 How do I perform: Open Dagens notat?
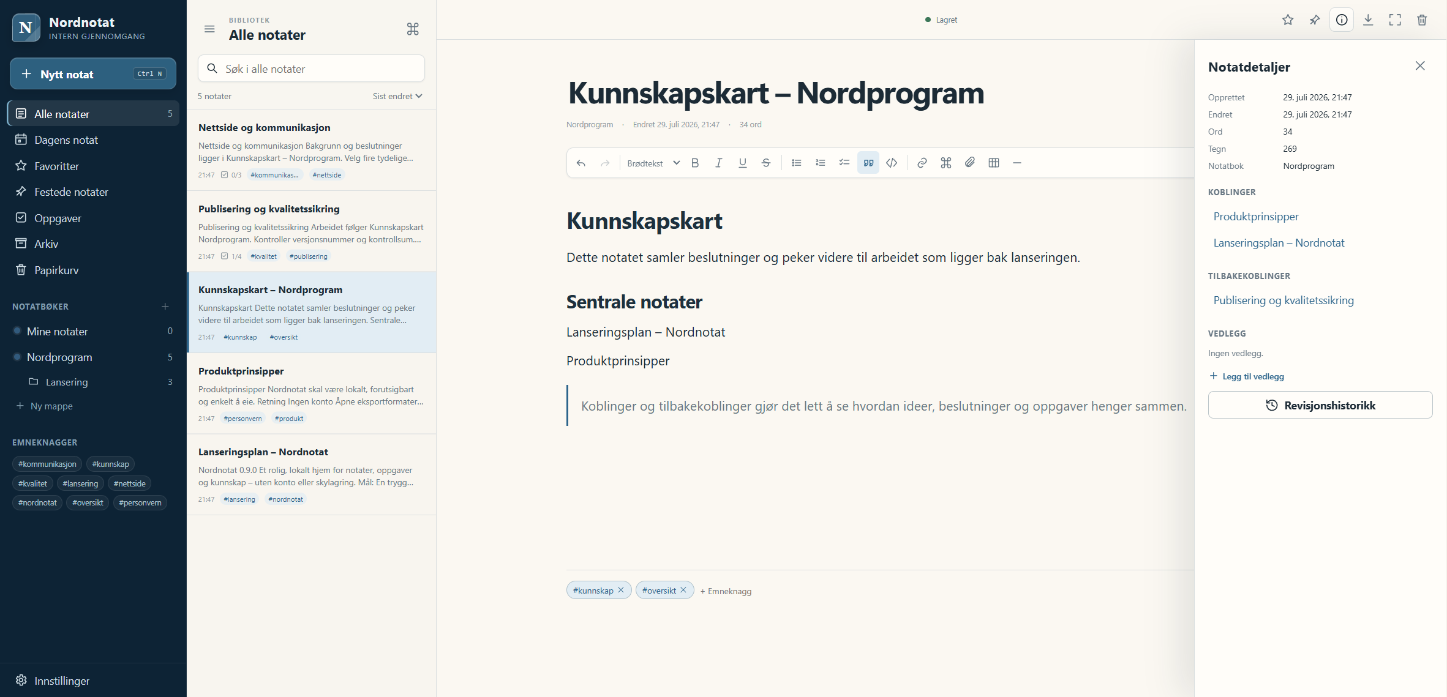[93, 140]
